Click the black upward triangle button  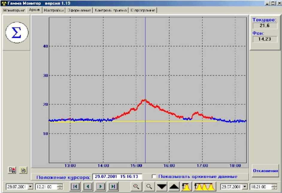click(174, 186)
